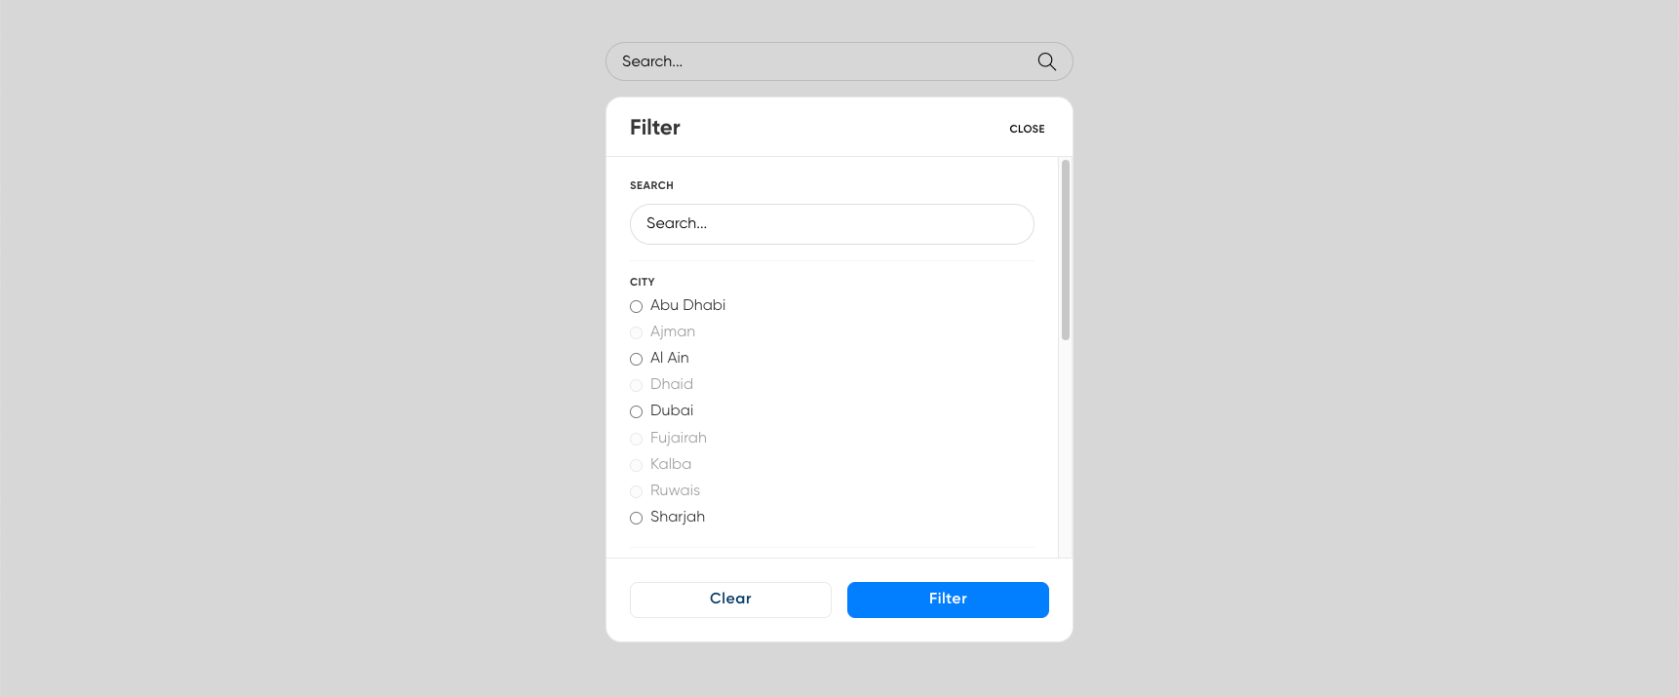Click the magnifying glass search icon

pos(1046,61)
